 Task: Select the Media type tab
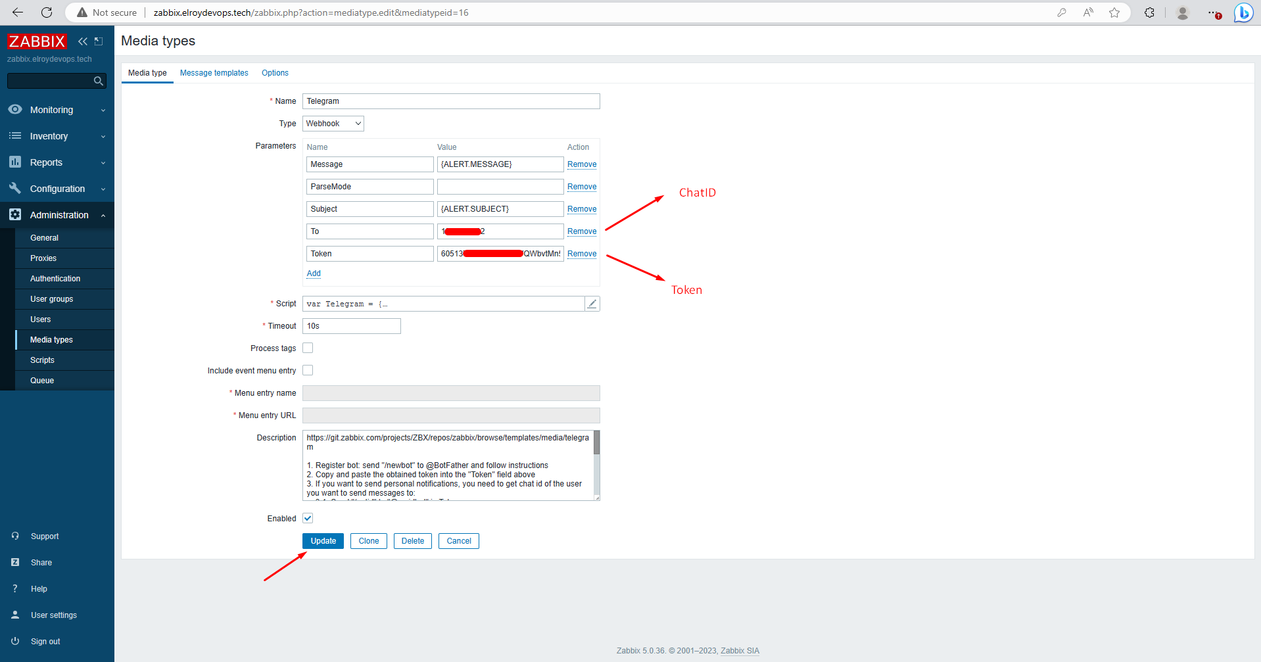pos(147,73)
